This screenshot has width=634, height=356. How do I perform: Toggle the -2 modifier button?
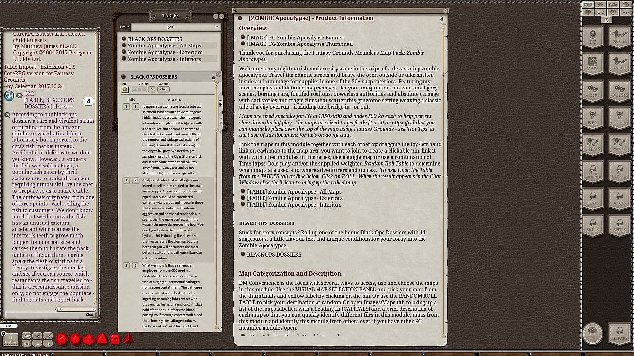pyautogui.click(x=37, y=343)
